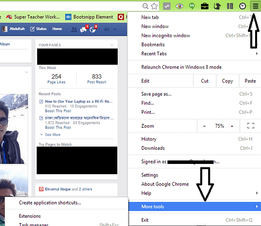Click the zoom magnifier icon in address bar
261x226 pixels.
[145, 6]
